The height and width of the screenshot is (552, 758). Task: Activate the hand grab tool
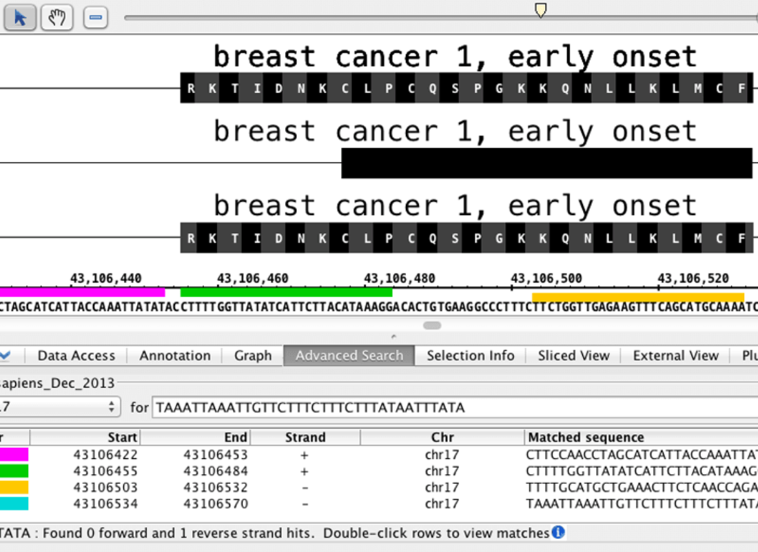pos(57,17)
